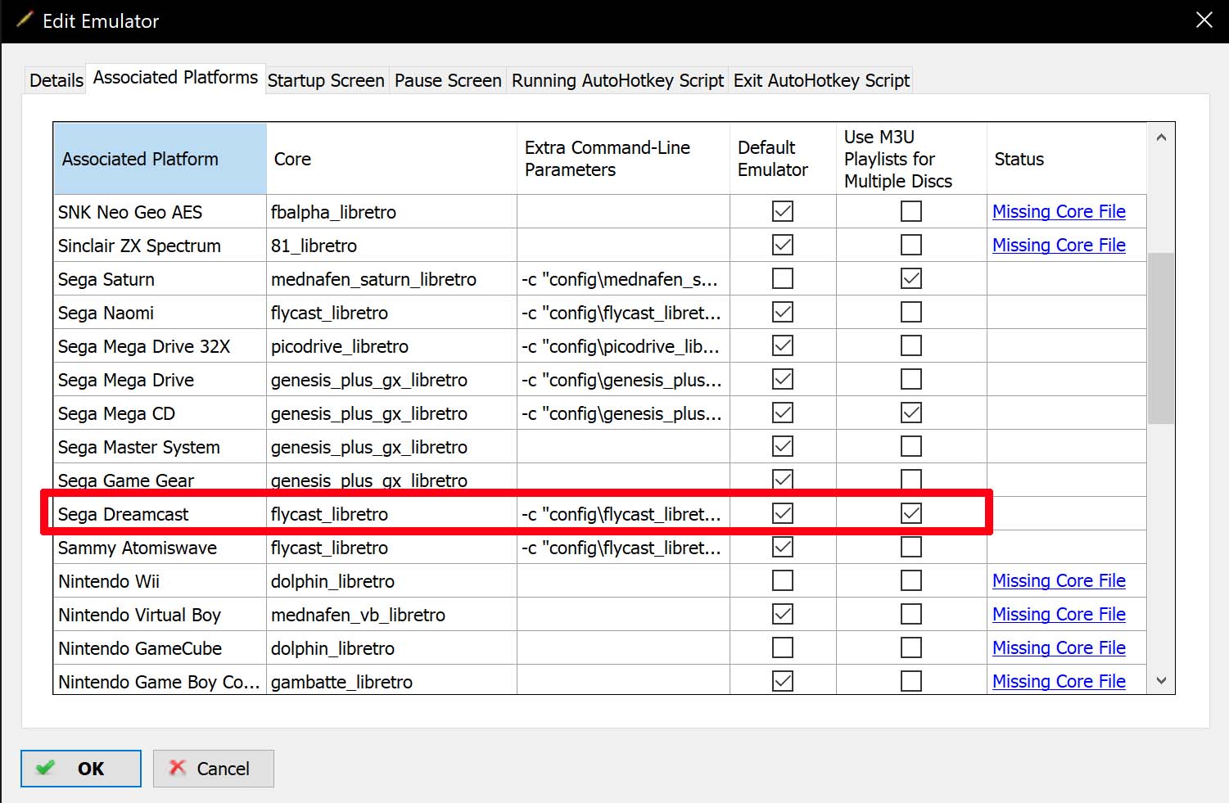This screenshot has width=1229, height=803.
Task: Click Extra Command-Line Parameters column header
Action: (x=623, y=159)
